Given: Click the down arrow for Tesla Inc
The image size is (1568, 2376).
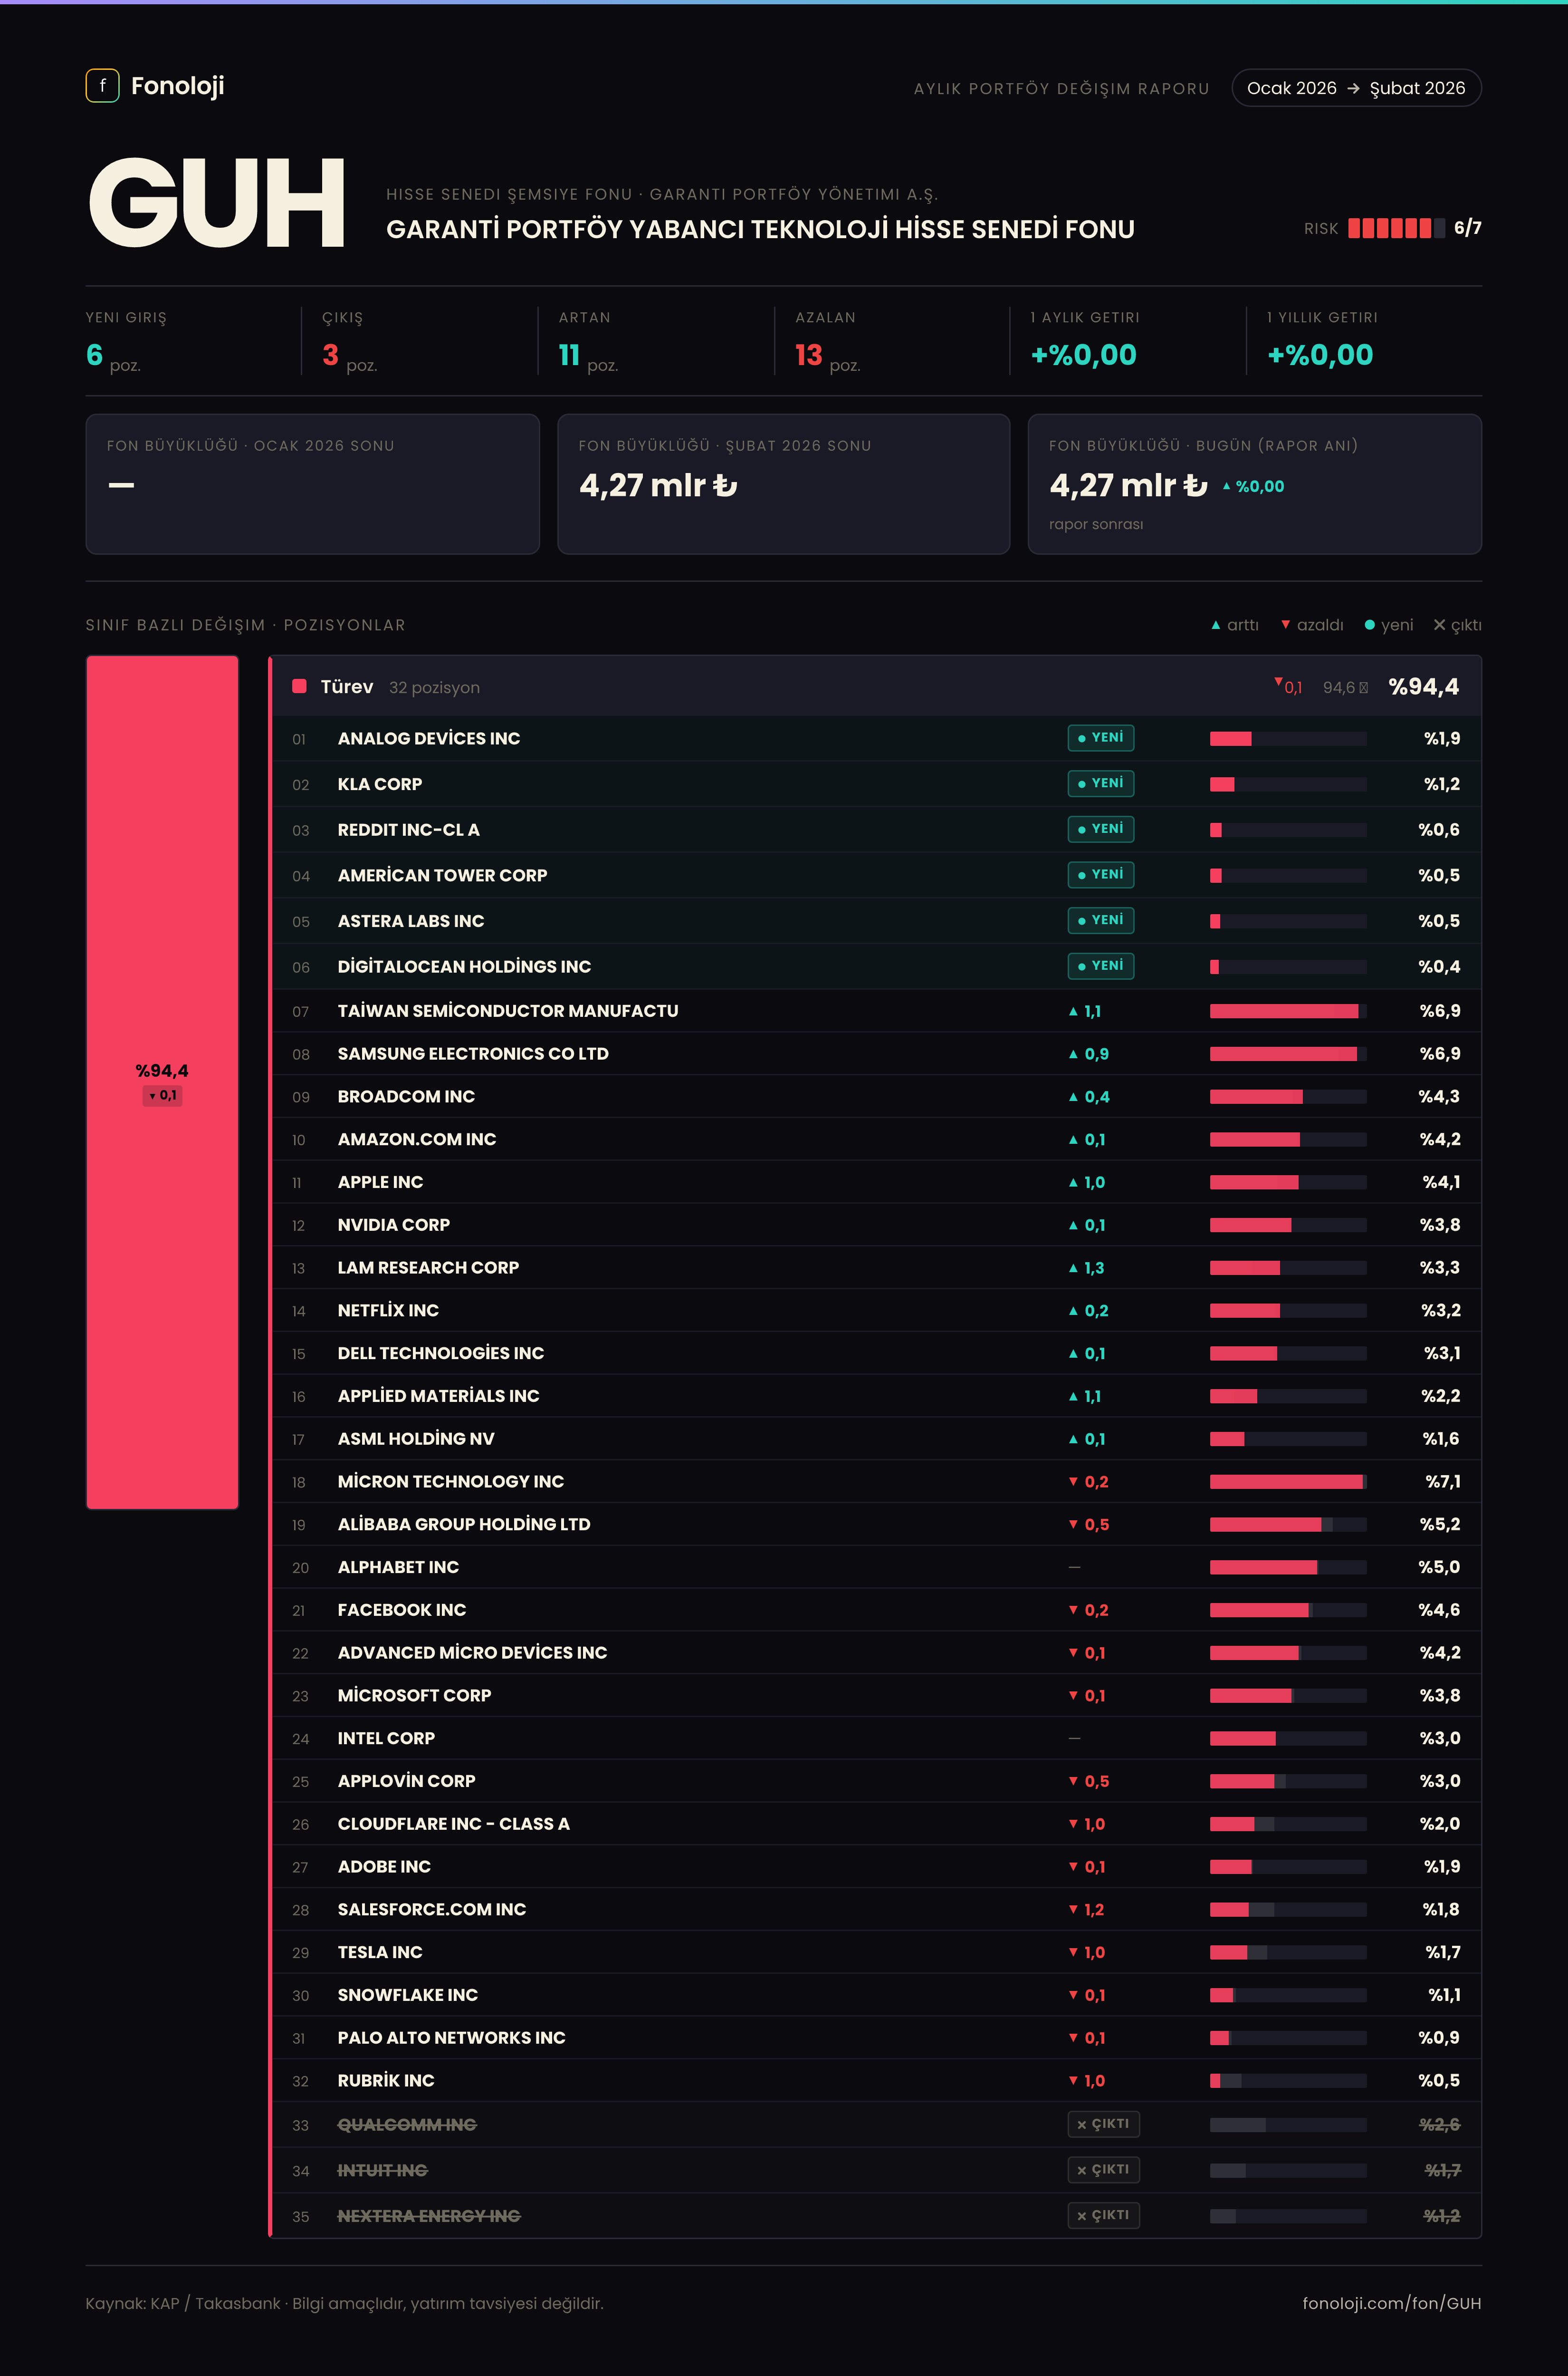Looking at the screenshot, I should (x=1073, y=1952).
